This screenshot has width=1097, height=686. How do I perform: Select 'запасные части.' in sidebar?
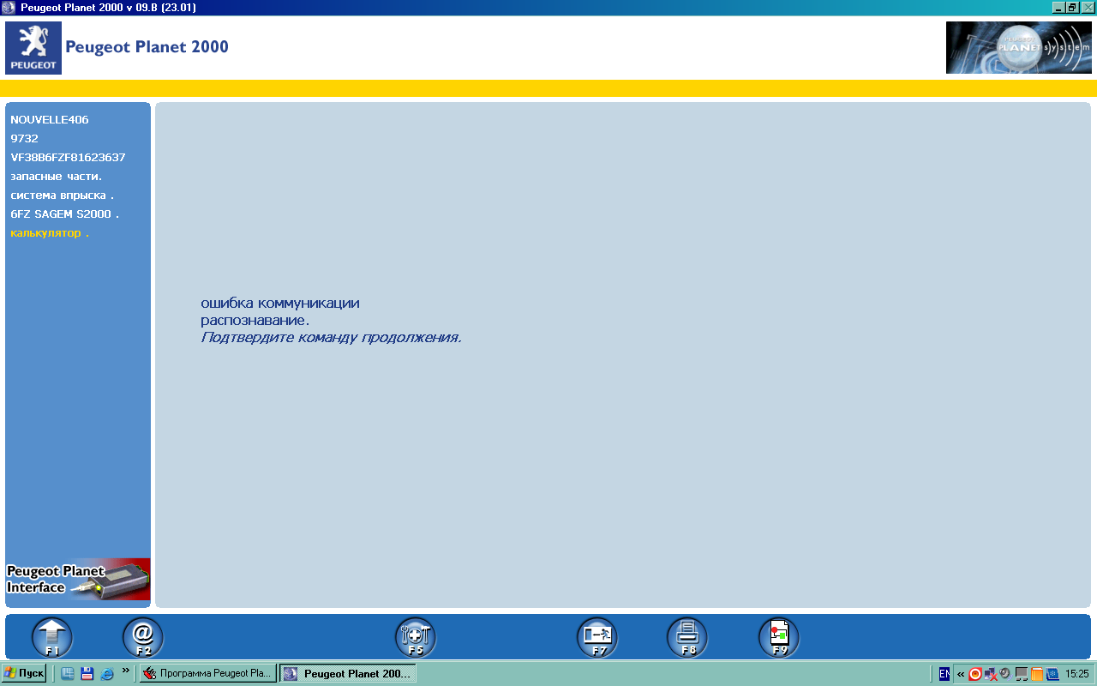click(57, 177)
